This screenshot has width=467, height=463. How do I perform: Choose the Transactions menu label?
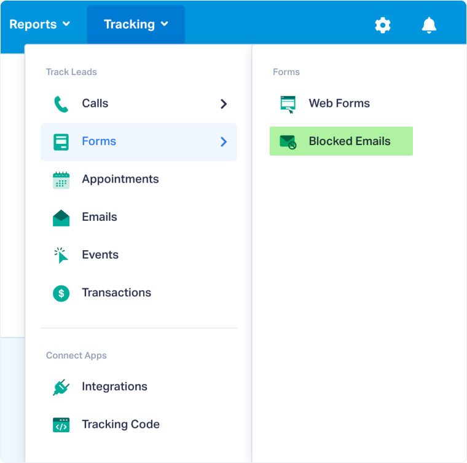click(x=117, y=293)
